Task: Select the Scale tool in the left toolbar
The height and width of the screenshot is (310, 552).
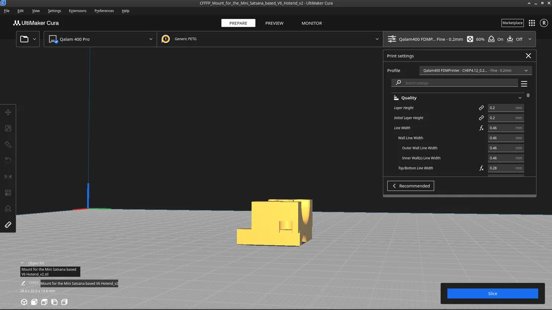Action: (8, 128)
